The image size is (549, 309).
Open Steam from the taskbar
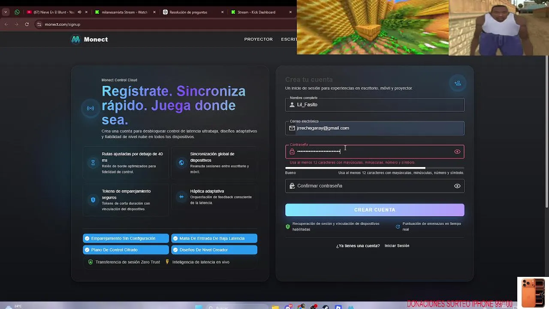pyautogui.click(x=326, y=307)
